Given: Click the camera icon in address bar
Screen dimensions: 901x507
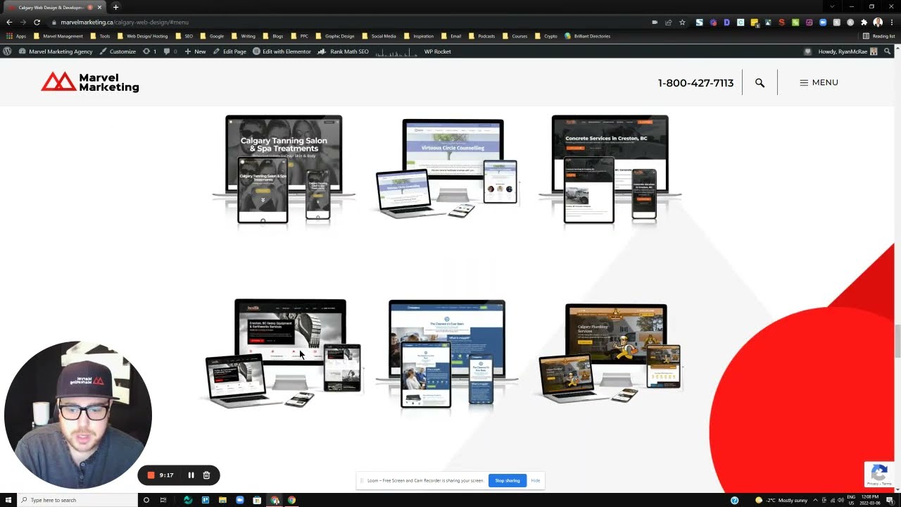Looking at the screenshot, I should pos(655,22).
